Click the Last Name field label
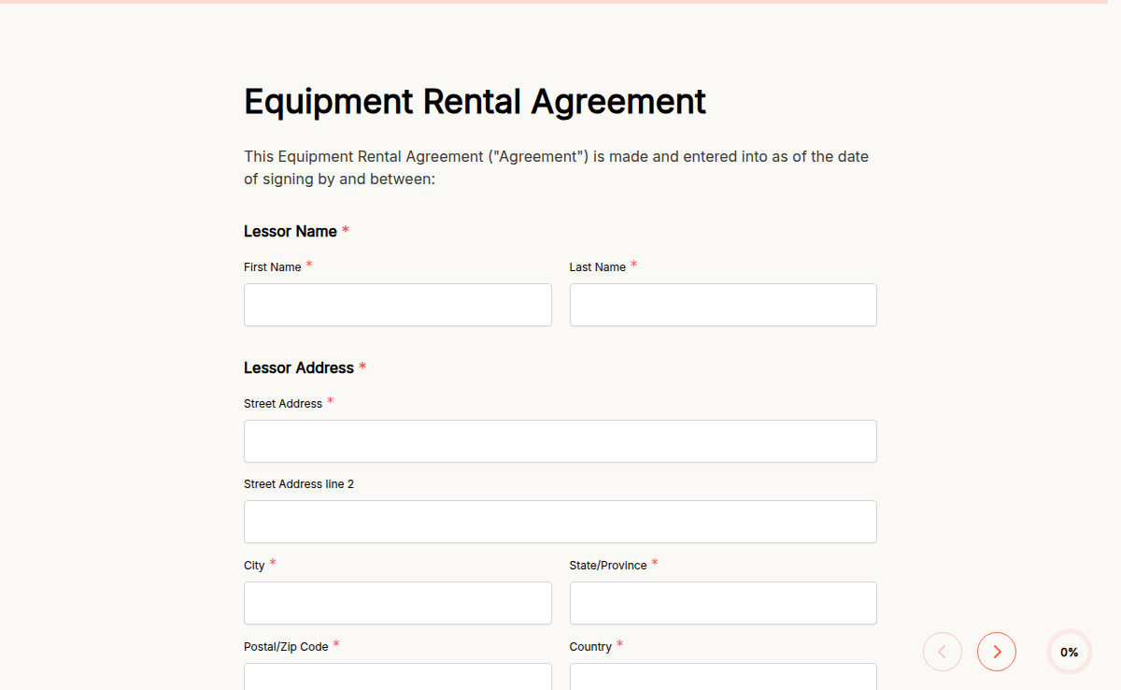The height and width of the screenshot is (690, 1121). 599,266
